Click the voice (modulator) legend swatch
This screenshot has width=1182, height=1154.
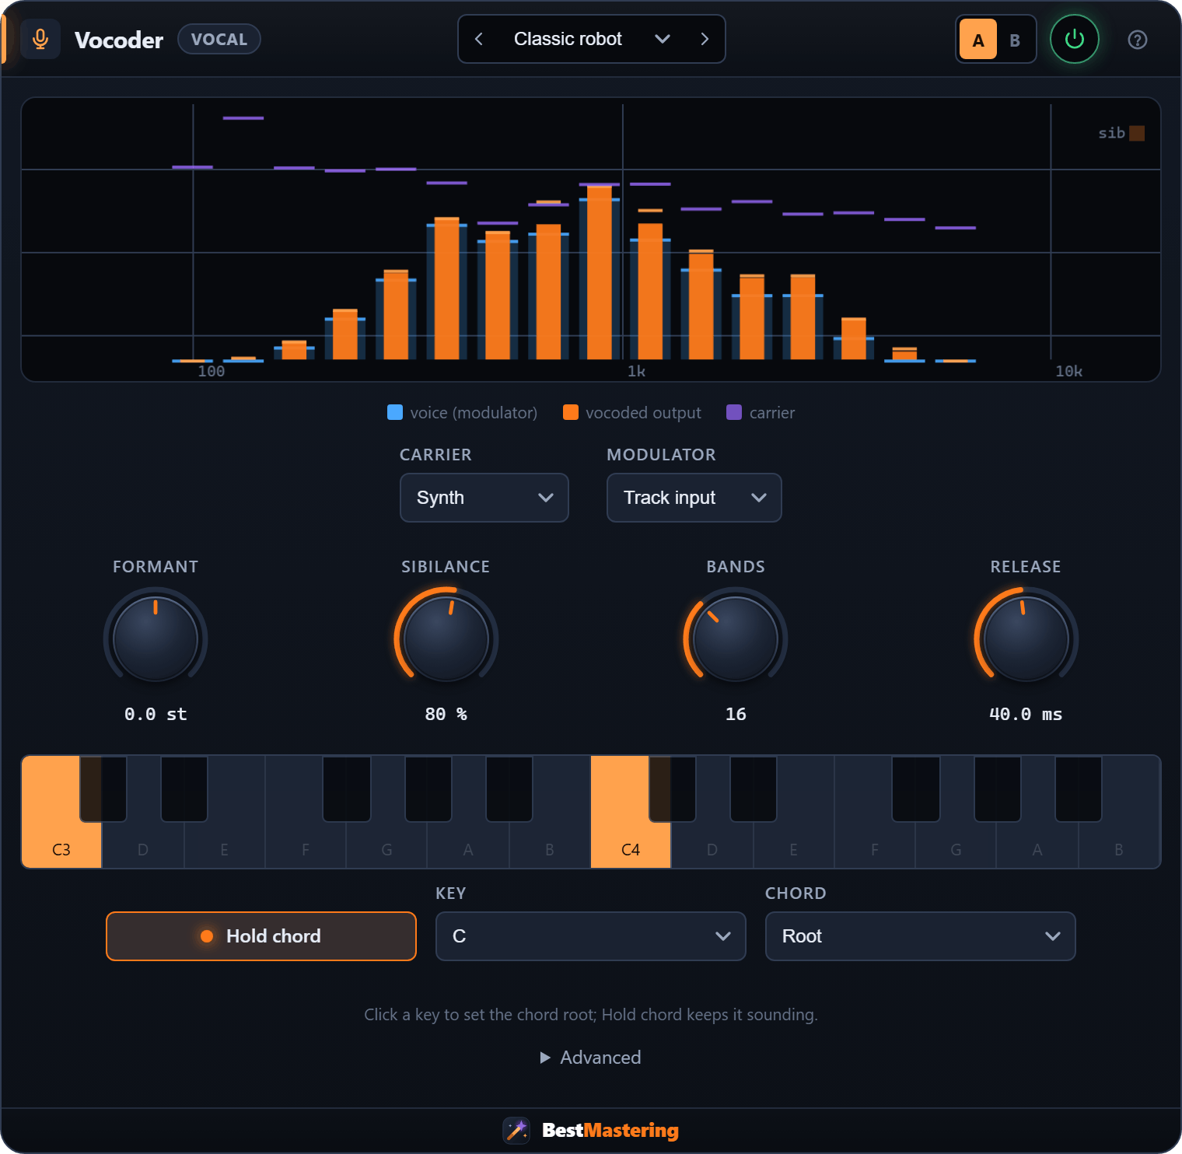coord(395,412)
